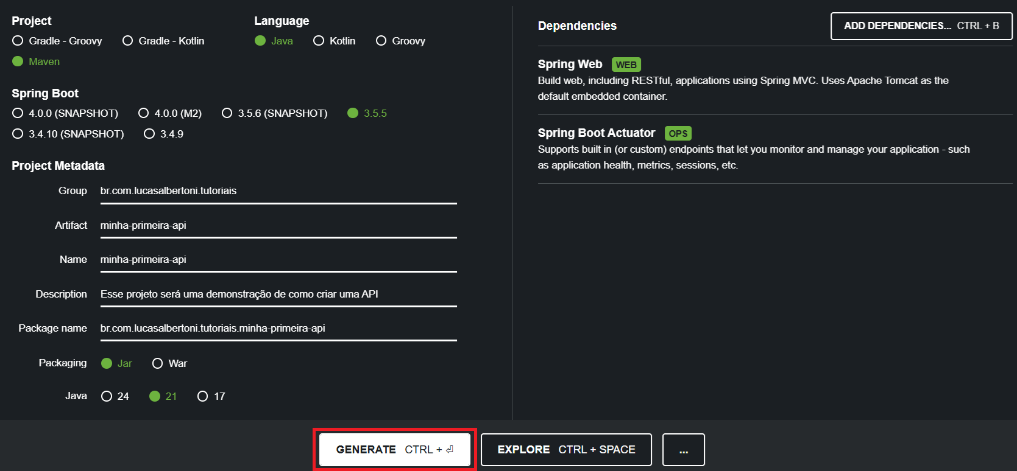Open the Add Dependencies dialog
1017x471 pixels.
pos(921,26)
